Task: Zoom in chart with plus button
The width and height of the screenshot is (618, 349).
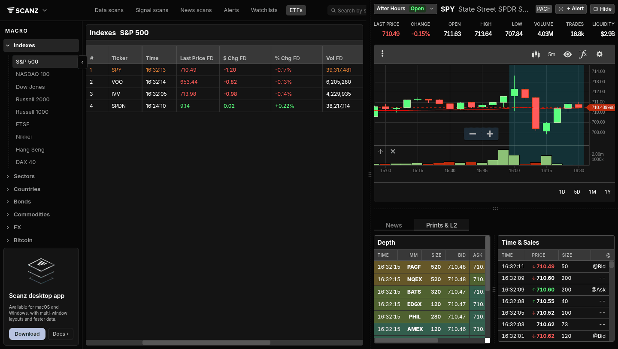Action: 490,134
